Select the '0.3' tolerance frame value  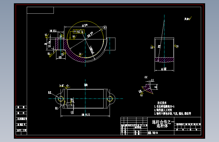point(79,32)
